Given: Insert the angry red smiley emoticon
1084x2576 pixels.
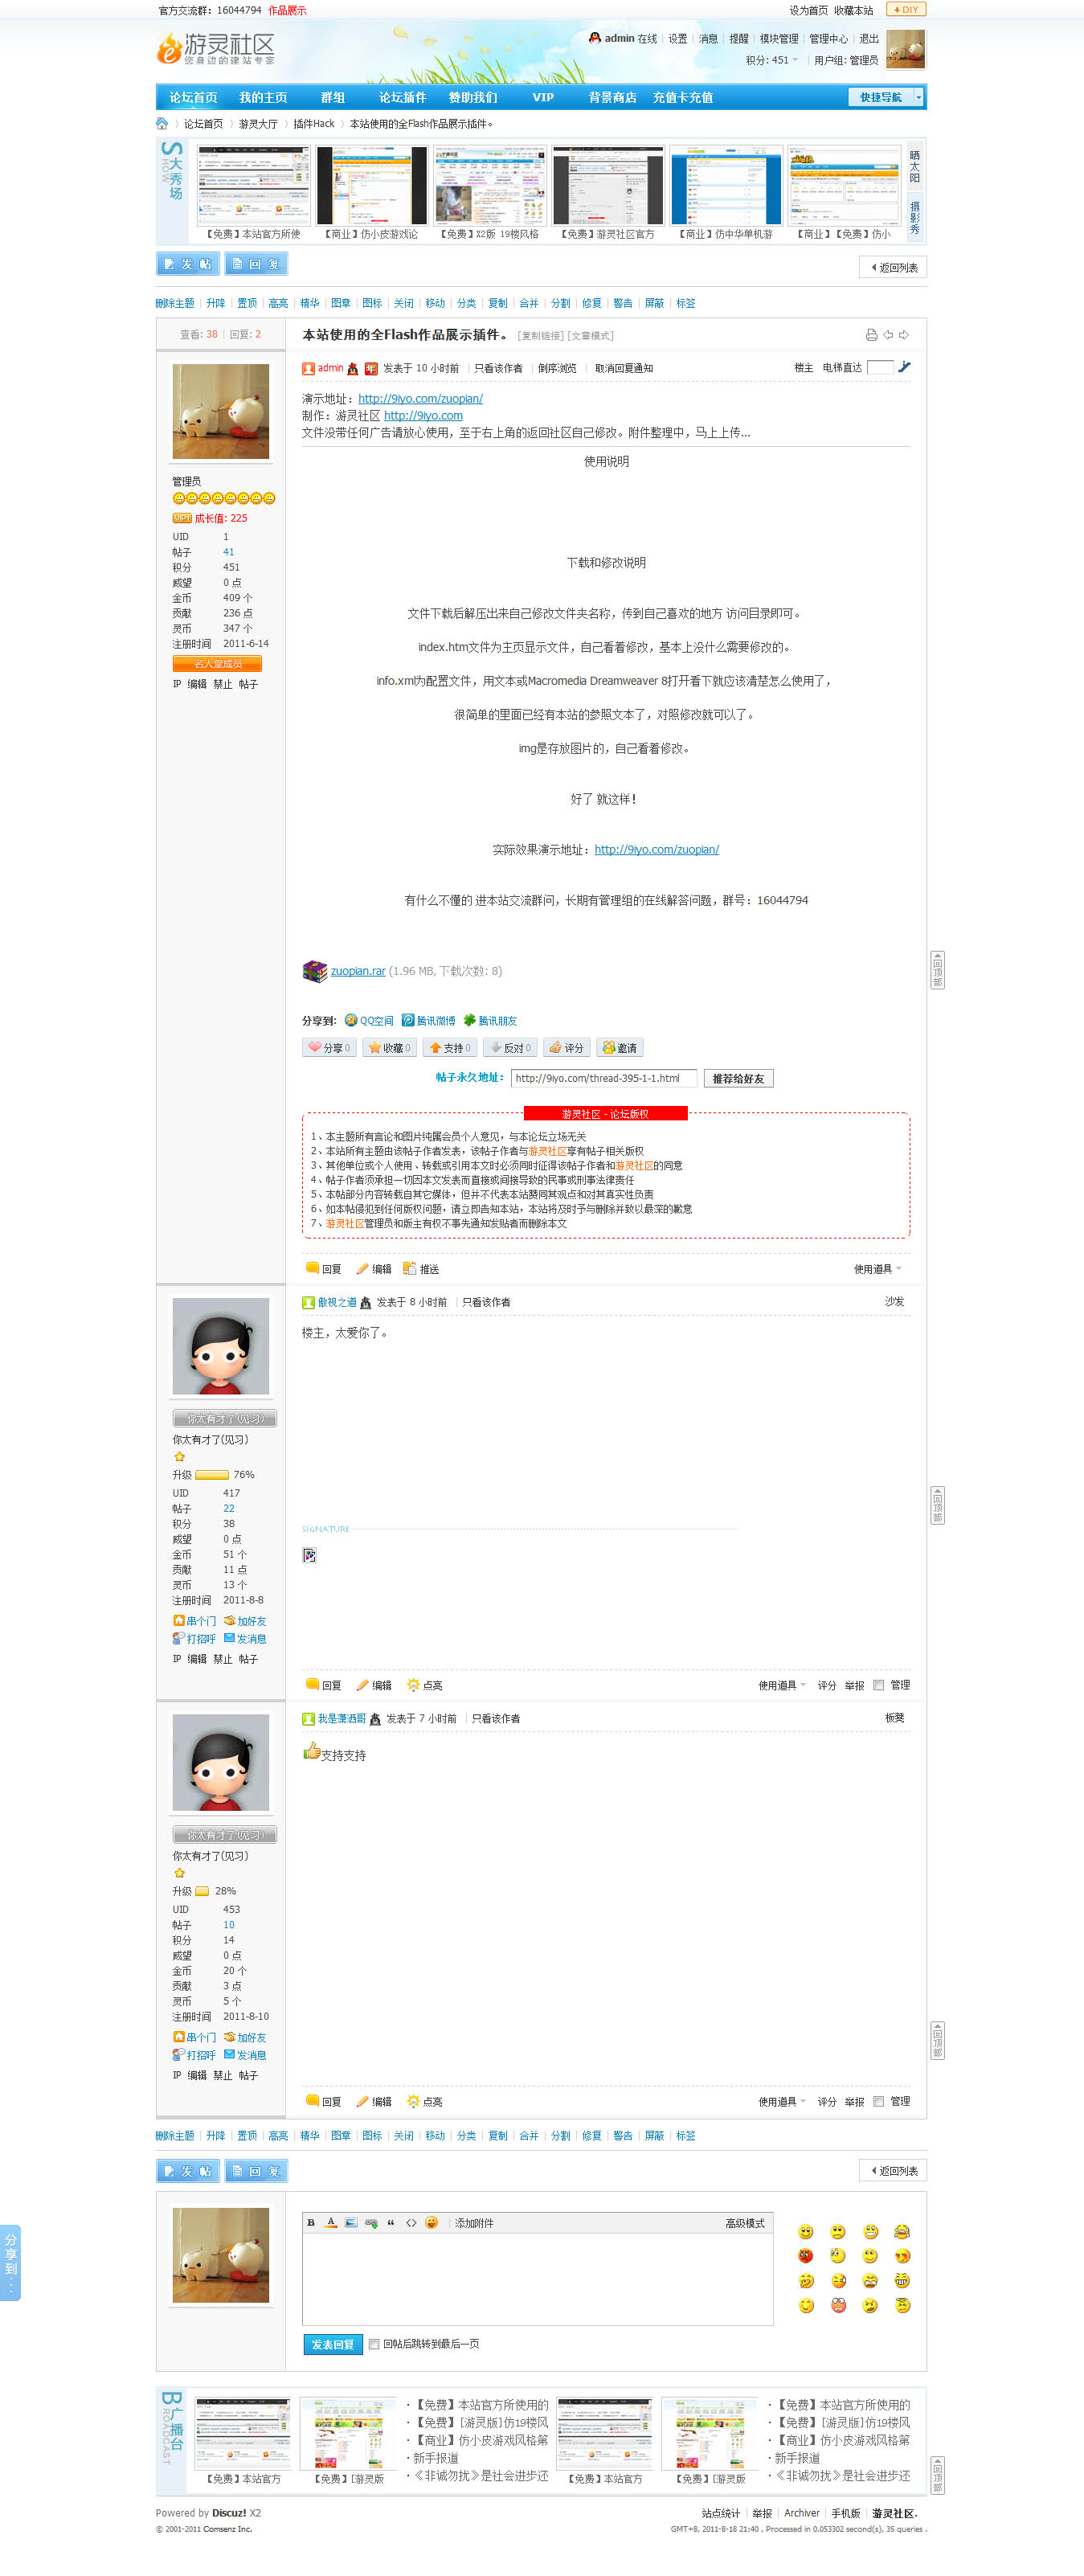Looking at the screenshot, I should pos(806,2256).
